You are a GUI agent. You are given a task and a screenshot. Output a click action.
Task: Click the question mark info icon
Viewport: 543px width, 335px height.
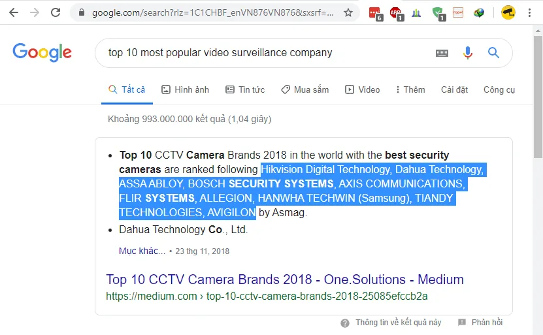pyautogui.click(x=345, y=323)
